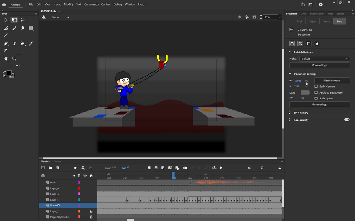This screenshot has width=355, height=221.
Task: Enable the Scale Content checkbox
Action: [x=316, y=86]
